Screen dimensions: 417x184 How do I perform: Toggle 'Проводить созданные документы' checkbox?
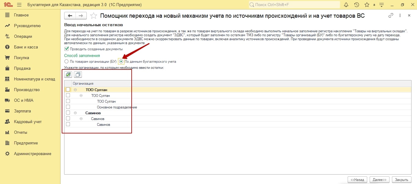(x=67, y=49)
